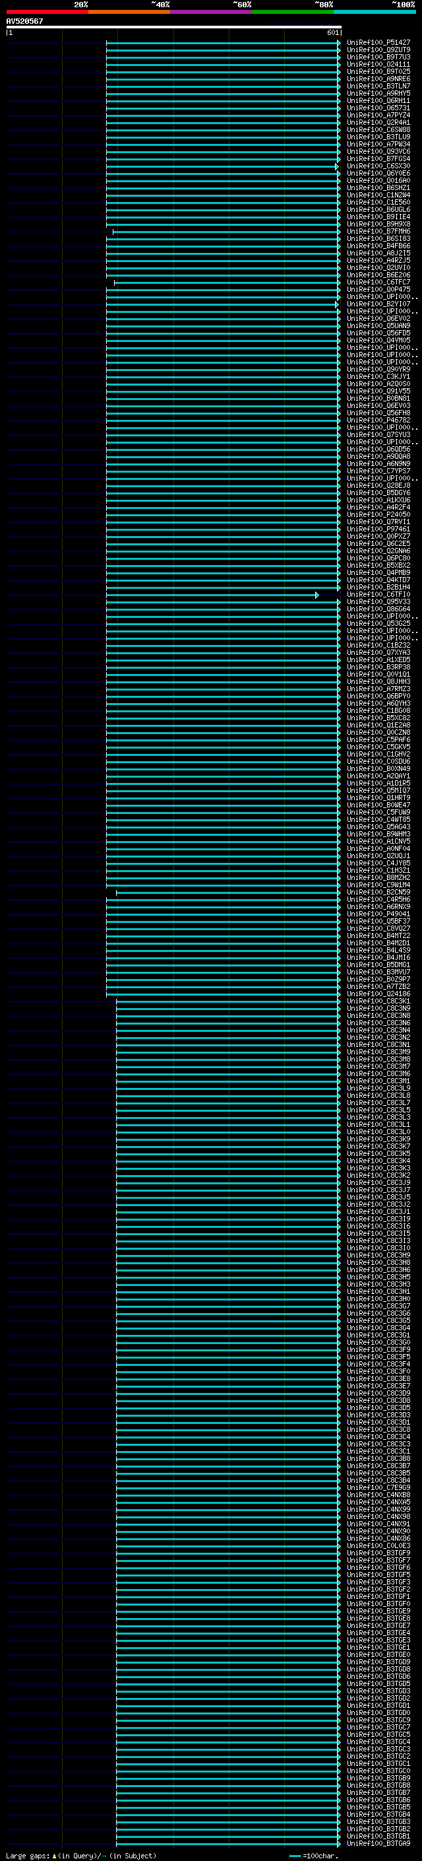Select label UniRef100_C8C3K1
The width and height of the screenshot is (422, 1861).
378,1001
